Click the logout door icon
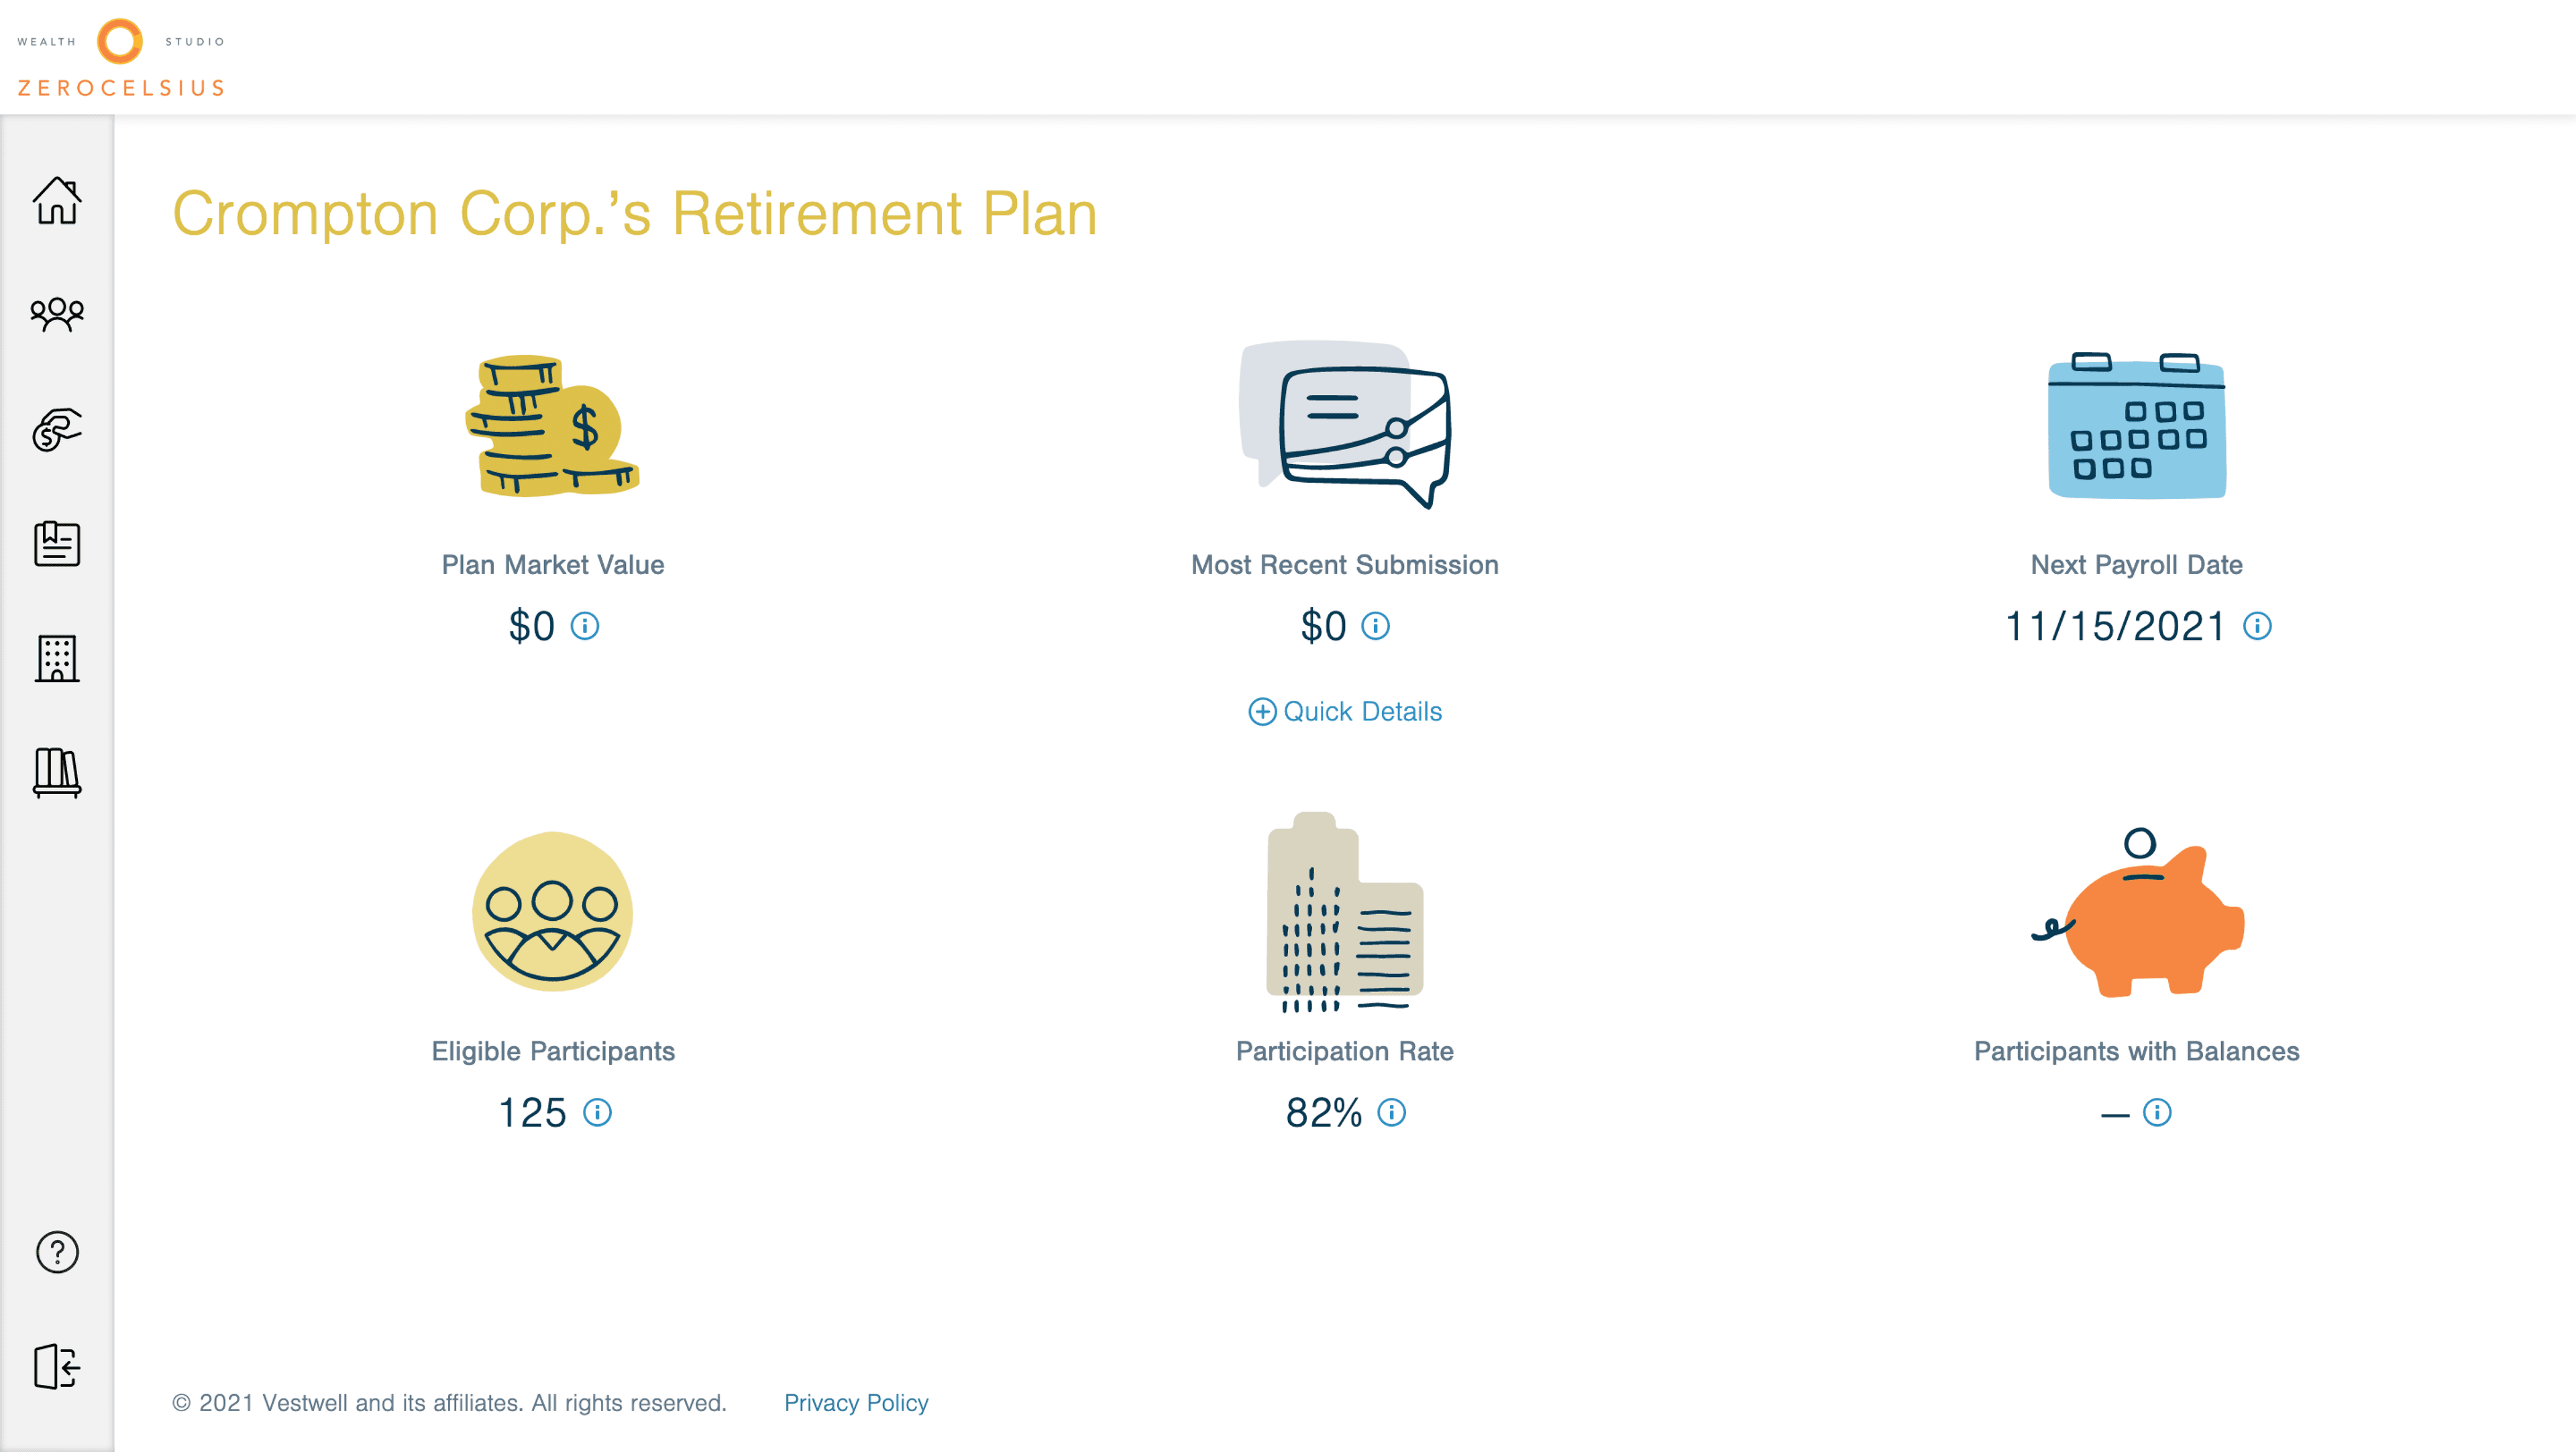The width and height of the screenshot is (2576, 1452). (57, 1366)
